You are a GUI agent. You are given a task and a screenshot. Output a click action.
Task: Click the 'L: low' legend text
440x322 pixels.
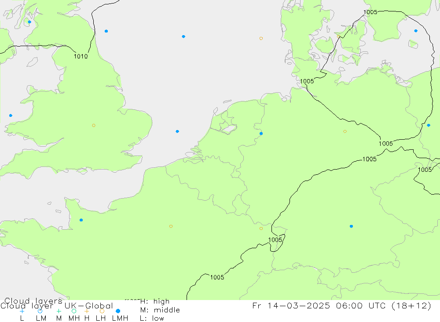click(x=152, y=318)
